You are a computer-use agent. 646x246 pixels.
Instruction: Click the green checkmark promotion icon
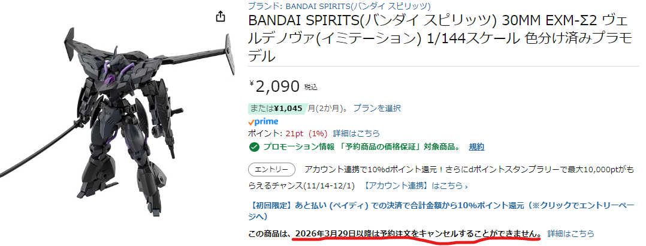(254, 146)
